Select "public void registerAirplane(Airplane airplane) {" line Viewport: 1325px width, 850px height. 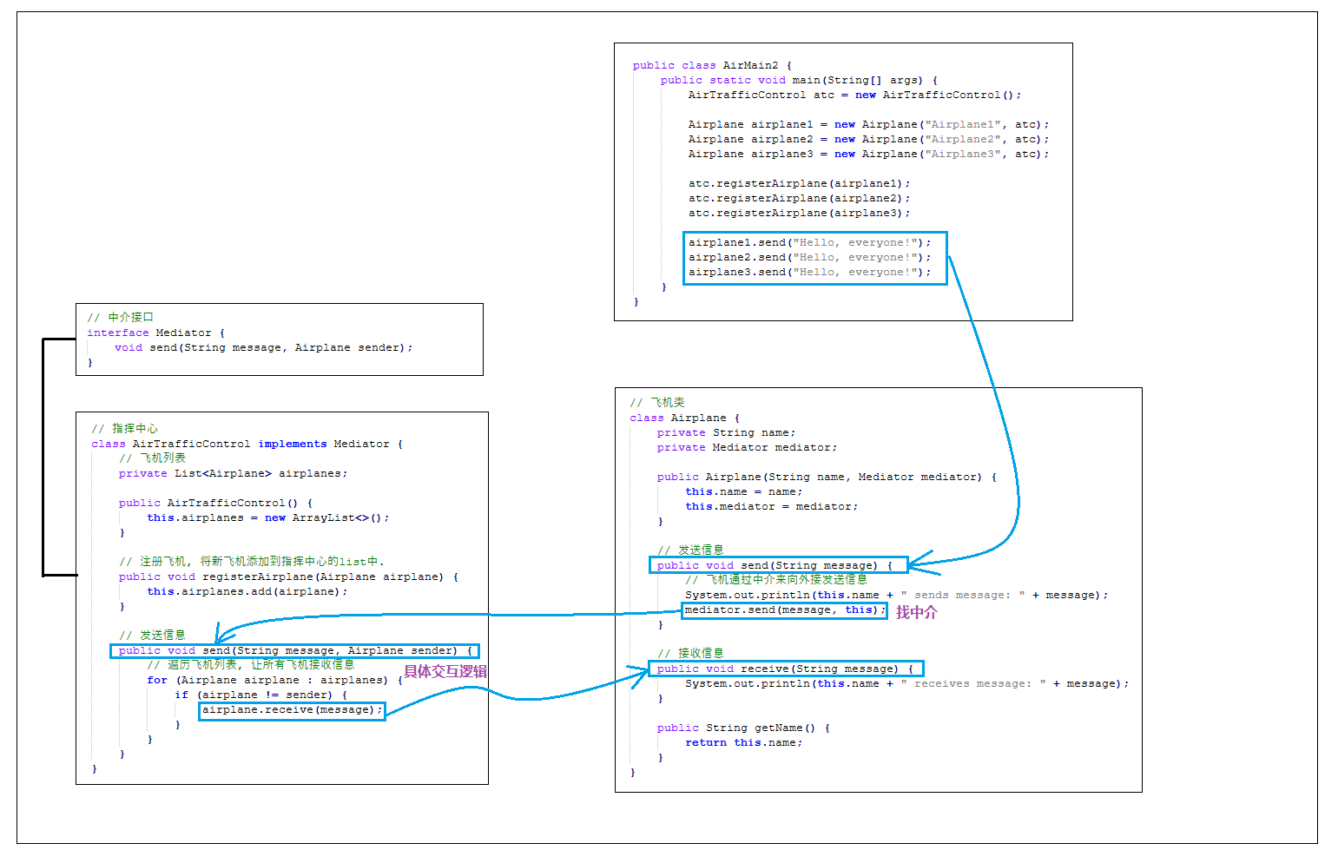tap(288, 577)
